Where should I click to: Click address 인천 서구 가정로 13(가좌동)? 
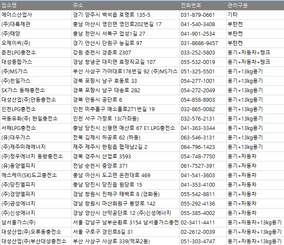(106, 119)
